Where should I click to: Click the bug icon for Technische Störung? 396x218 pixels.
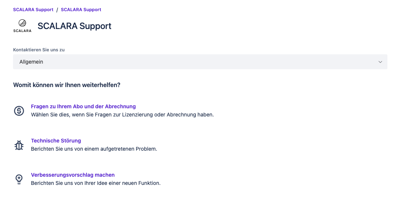[x=19, y=145]
